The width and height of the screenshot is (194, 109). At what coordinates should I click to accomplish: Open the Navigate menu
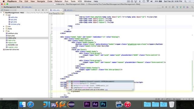pos(41,1)
